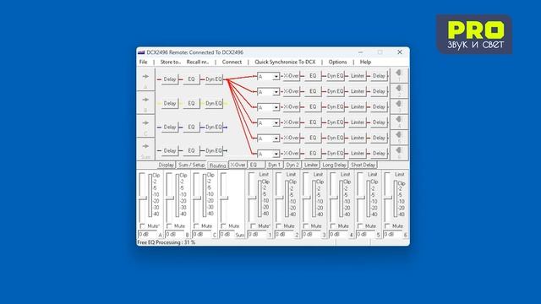
Task: Click output 1 gain fader handle
Action: [x=252, y=198]
